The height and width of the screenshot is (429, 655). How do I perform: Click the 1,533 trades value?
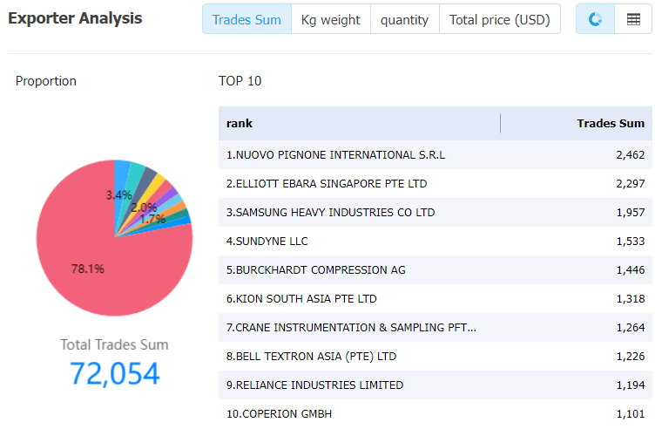point(631,242)
